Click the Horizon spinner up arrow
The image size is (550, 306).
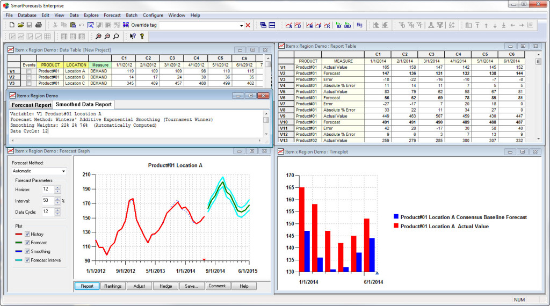pyautogui.click(x=57, y=187)
